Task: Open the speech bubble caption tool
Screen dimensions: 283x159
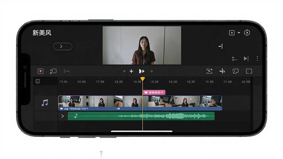Action: pos(235,71)
